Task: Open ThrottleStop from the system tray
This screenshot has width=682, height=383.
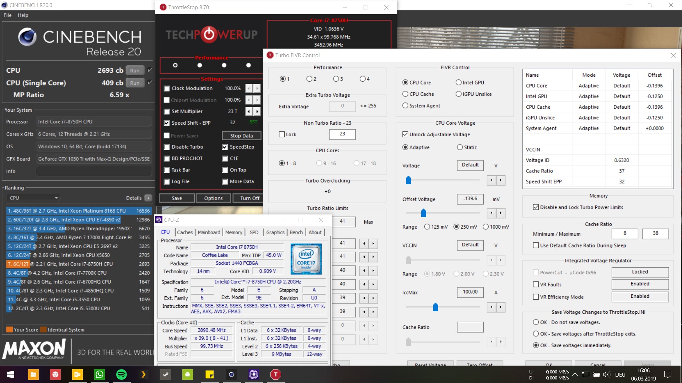Action: pos(275,374)
